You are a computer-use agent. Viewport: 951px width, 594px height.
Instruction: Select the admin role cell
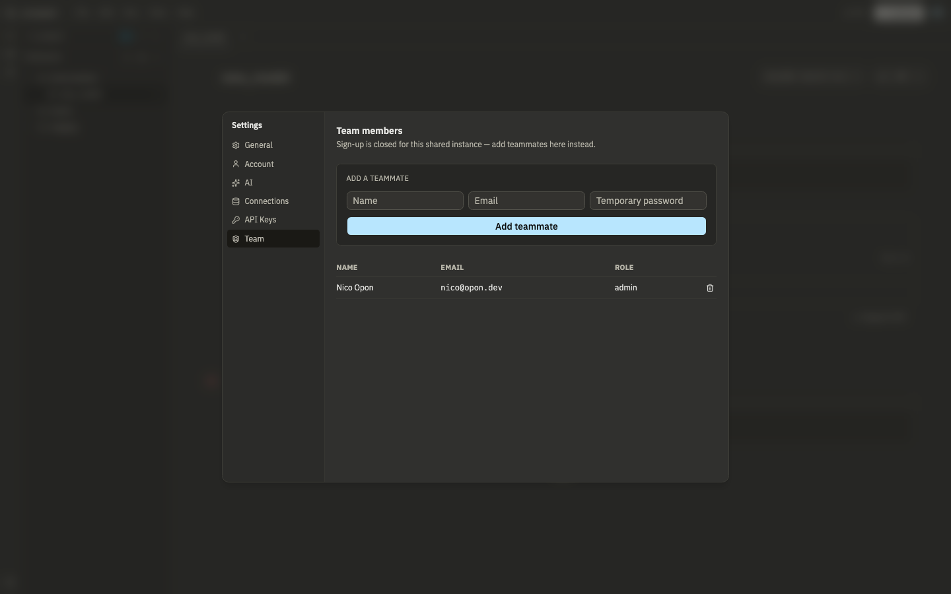pyautogui.click(x=626, y=288)
